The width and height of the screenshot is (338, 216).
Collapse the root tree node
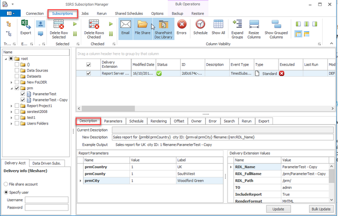6,59
